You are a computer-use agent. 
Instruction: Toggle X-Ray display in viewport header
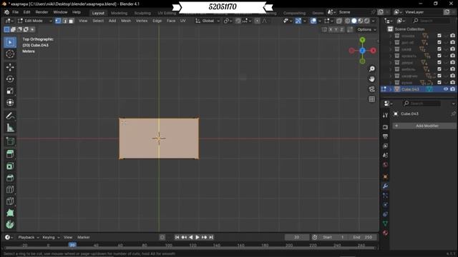click(x=338, y=21)
